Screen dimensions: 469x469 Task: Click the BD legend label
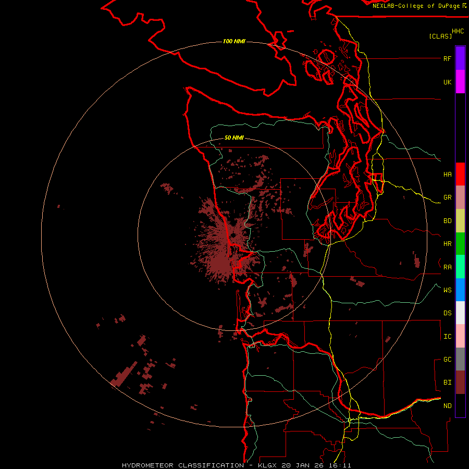coord(447,221)
